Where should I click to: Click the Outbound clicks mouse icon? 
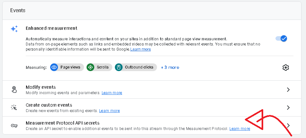(119, 67)
